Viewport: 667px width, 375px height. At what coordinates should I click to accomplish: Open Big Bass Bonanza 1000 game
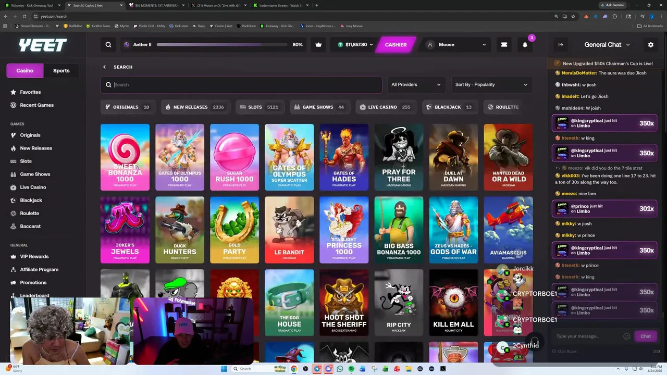(399, 230)
